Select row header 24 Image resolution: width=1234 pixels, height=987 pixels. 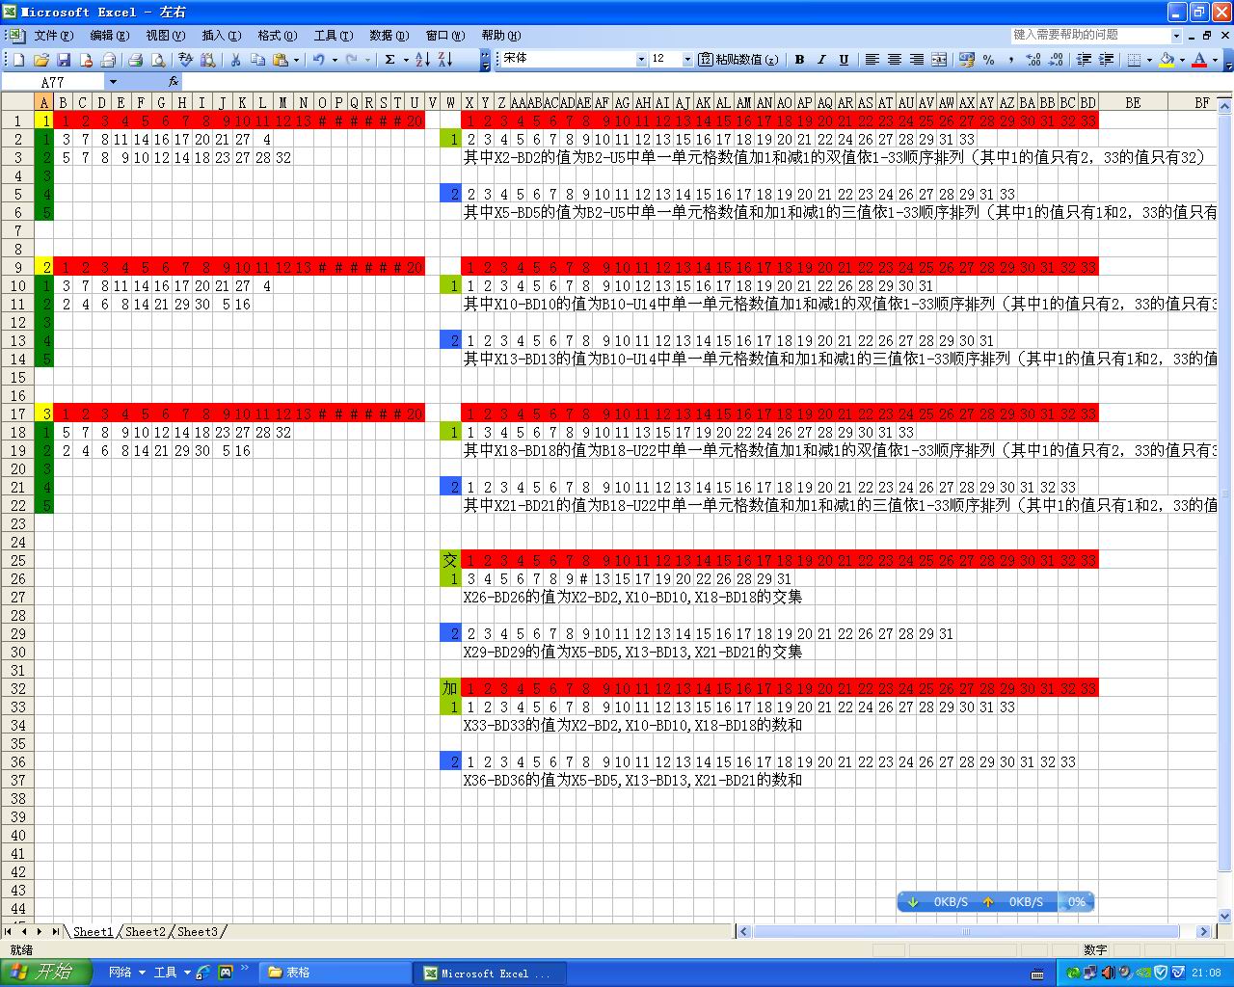17,543
